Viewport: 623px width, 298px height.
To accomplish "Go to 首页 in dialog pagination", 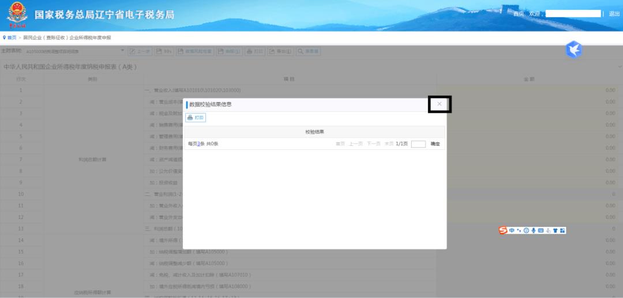I will click(x=340, y=144).
